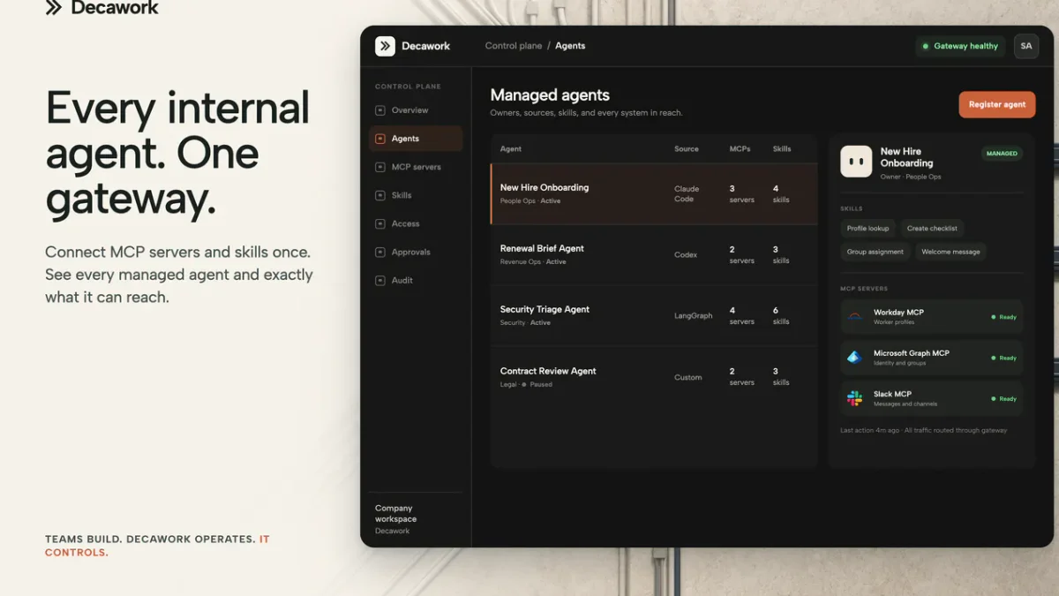Click the Skills sidebar icon
Viewport: 1059px width, 596px height.
[380, 195]
